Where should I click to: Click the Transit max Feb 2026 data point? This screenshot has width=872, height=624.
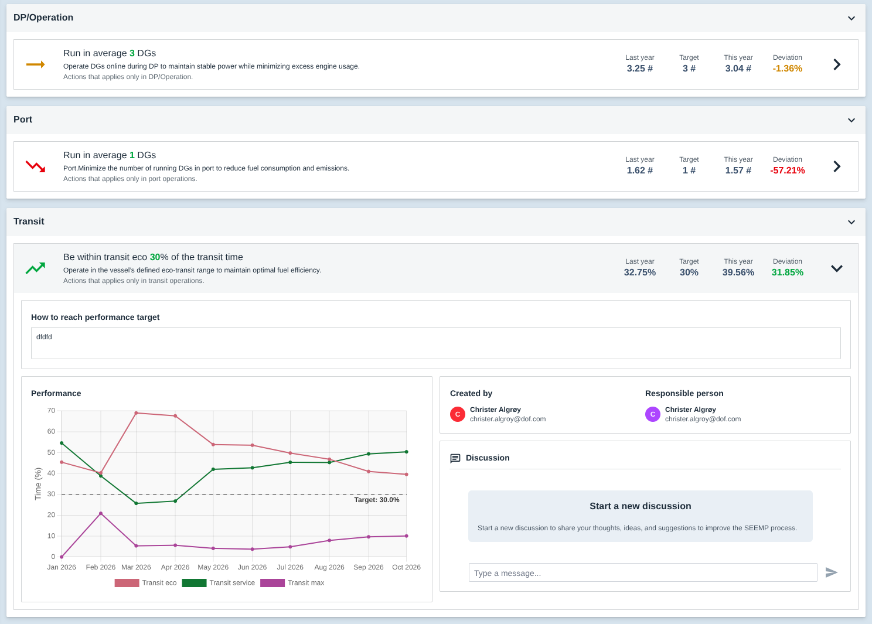point(101,513)
